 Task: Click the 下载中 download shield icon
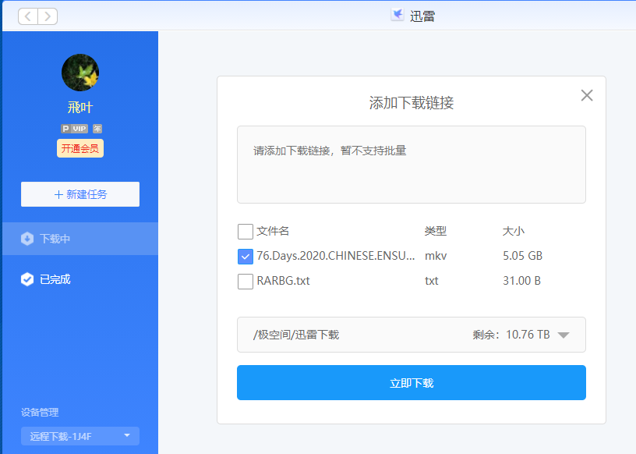(27, 239)
